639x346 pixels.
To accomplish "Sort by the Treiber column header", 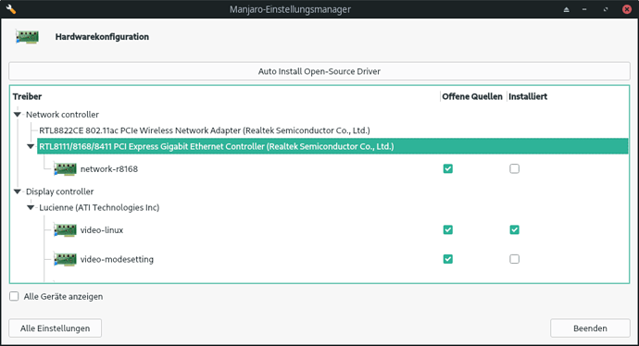I will [27, 96].
